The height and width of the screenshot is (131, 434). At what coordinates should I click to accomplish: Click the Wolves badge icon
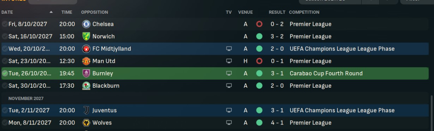[x=86, y=123]
